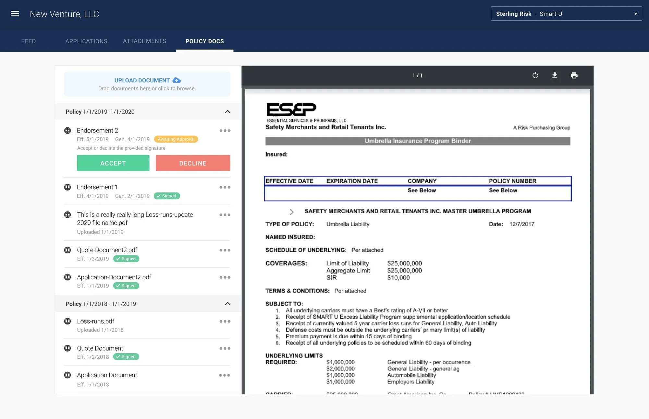649x419 pixels.
Task: Print the PDF document
Action: point(574,75)
